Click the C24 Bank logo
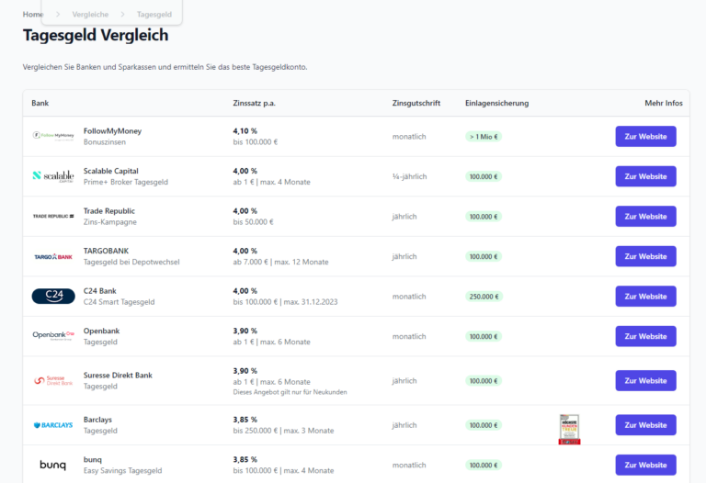Screen dimensions: 706x483 (53, 297)
